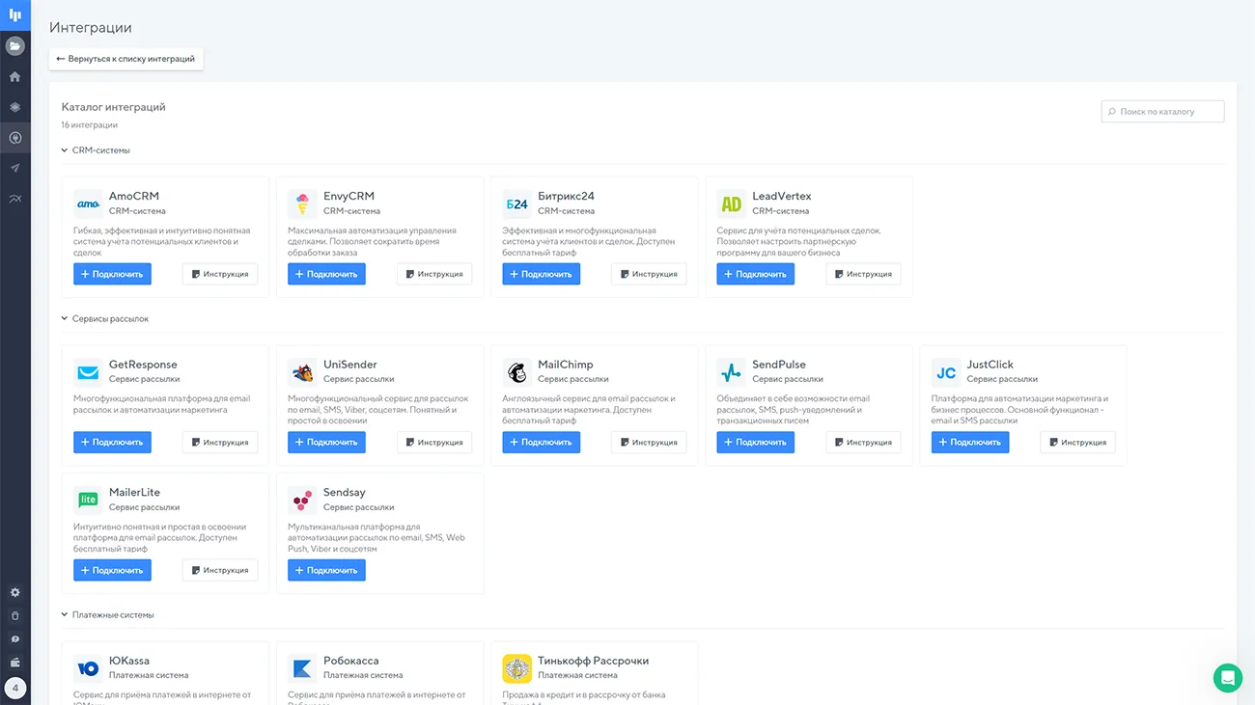Open the wallet icon in sidebar
Screen dimensions: 1255x705
[14, 663]
